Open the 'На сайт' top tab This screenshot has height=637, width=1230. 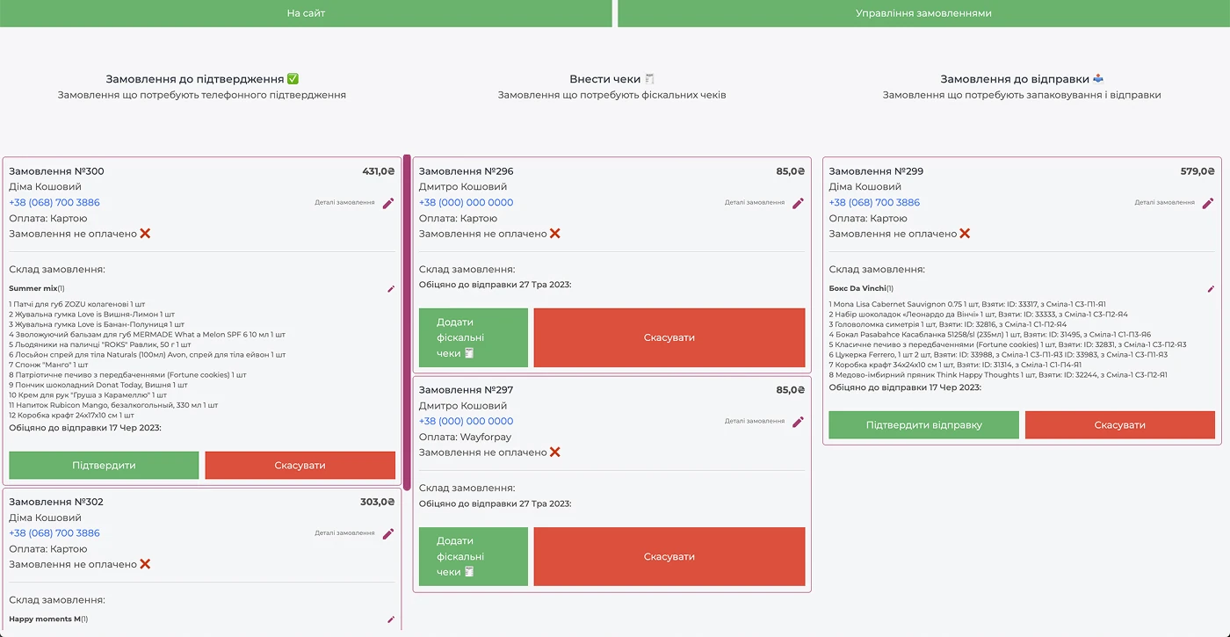[x=306, y=13]
